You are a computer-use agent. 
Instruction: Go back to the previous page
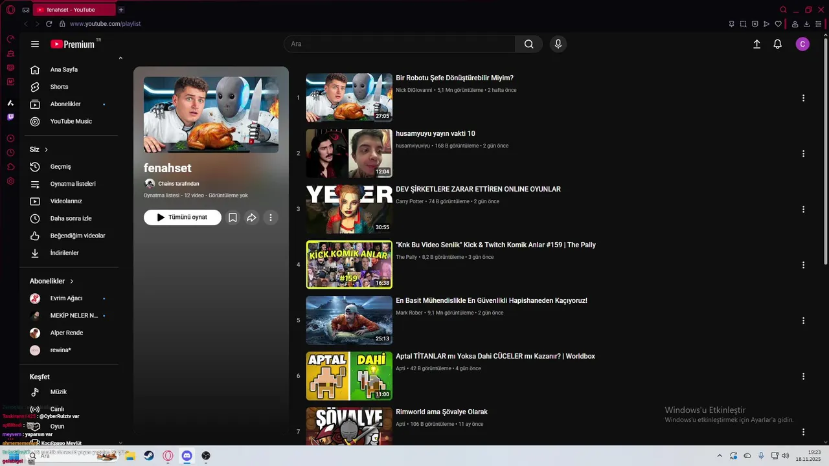coord(26,24)
